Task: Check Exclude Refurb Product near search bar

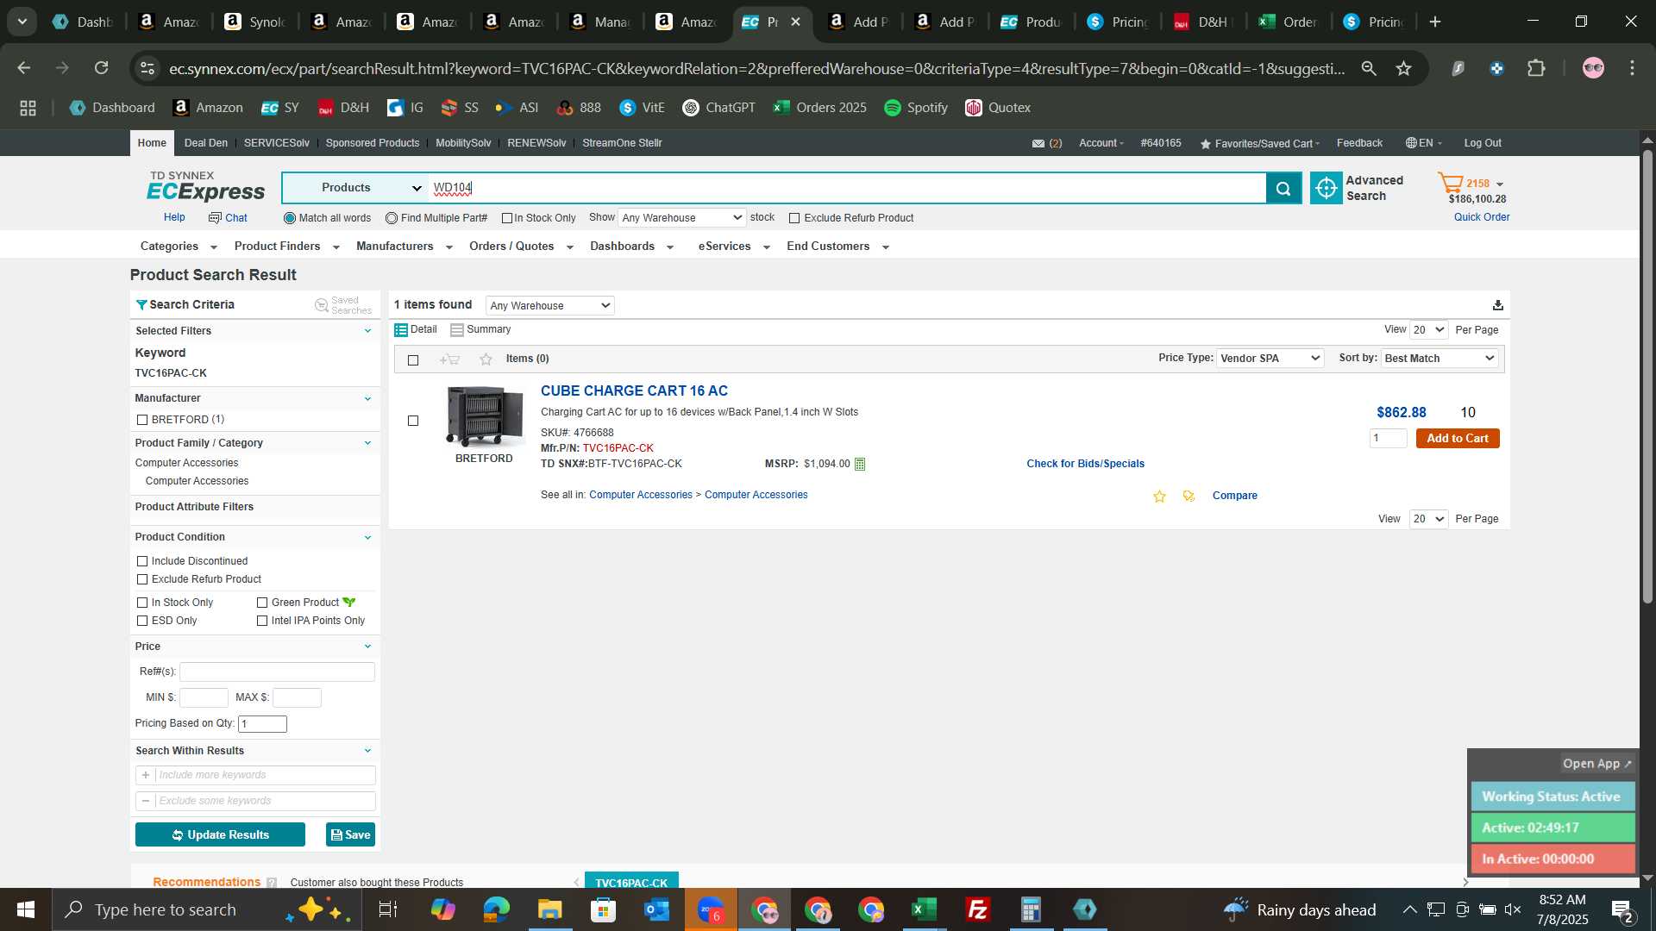Action: [794, 218]
